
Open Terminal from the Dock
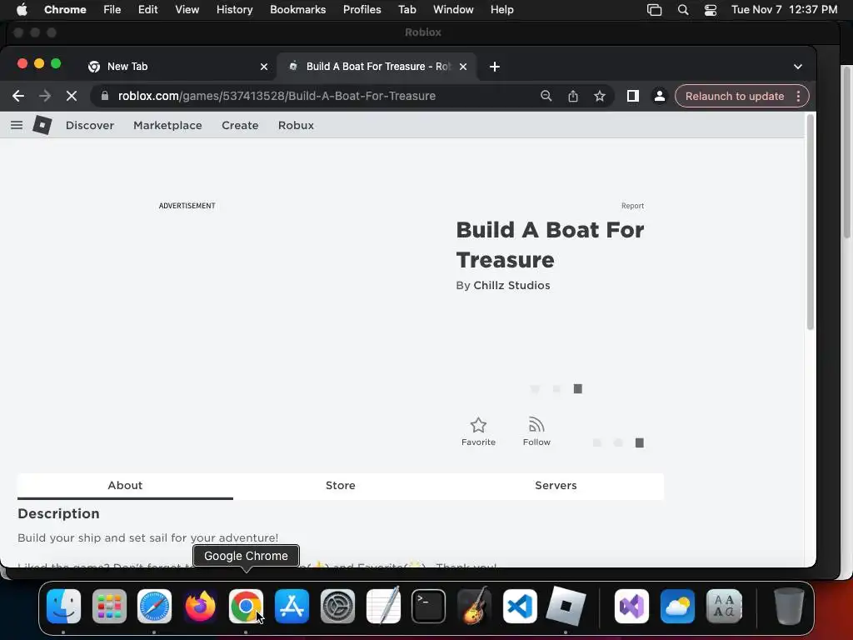[x=429, y=606]
